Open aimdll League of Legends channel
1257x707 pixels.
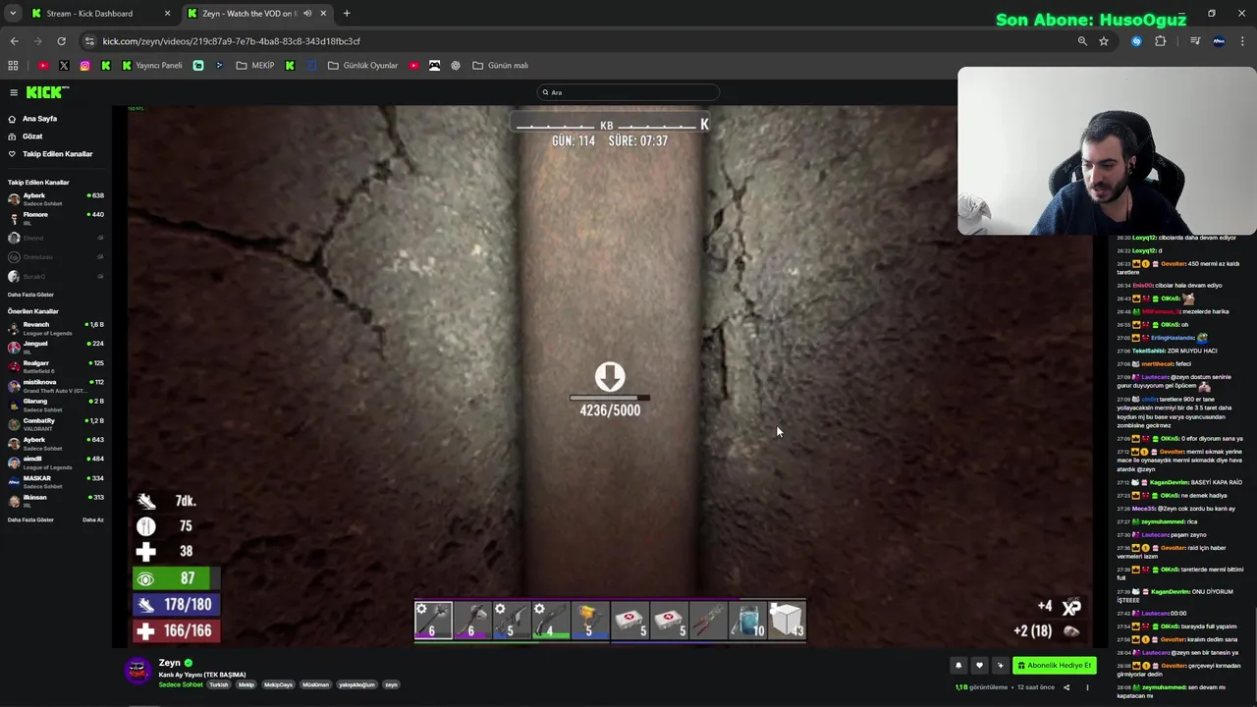pos(56,462)
